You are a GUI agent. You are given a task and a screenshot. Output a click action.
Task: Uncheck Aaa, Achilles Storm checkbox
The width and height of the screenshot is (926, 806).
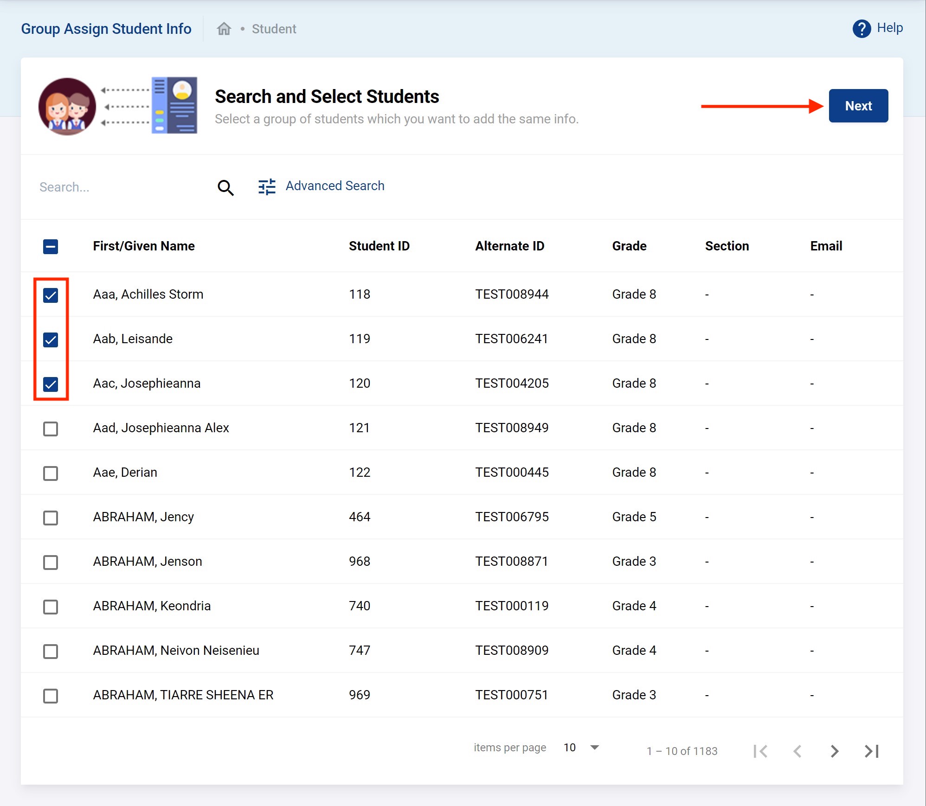pos(51,295)
